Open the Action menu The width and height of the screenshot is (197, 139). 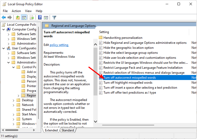click(x=16, y=11)
